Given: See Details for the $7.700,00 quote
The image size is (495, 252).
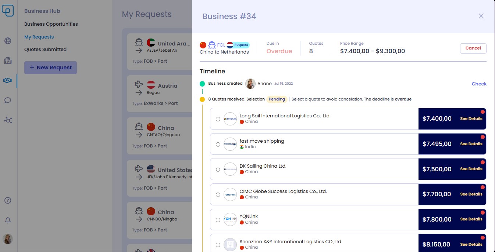Looking at the screenshot, I should point(471,194).
